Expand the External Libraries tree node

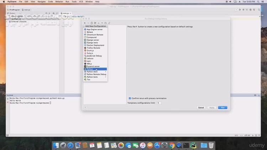pyautogui.click(x=7, y=21)
